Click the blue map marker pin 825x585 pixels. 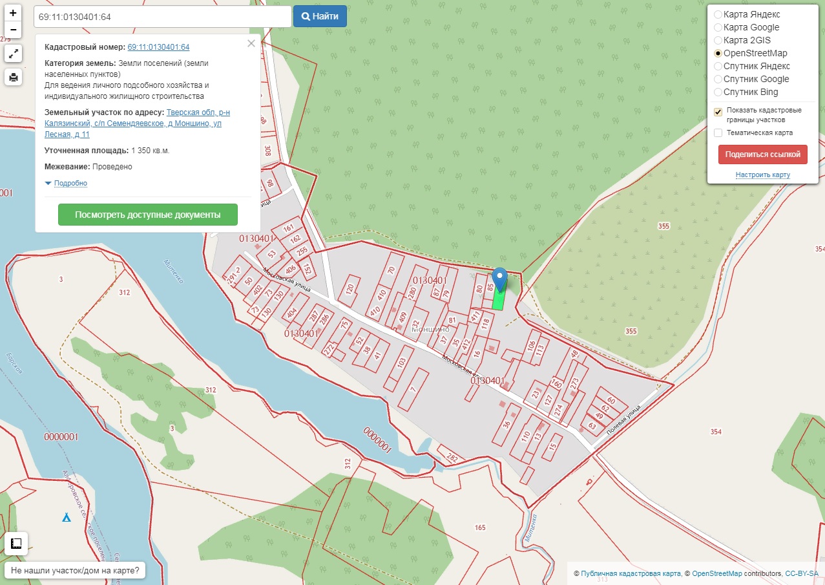point(499,279)
